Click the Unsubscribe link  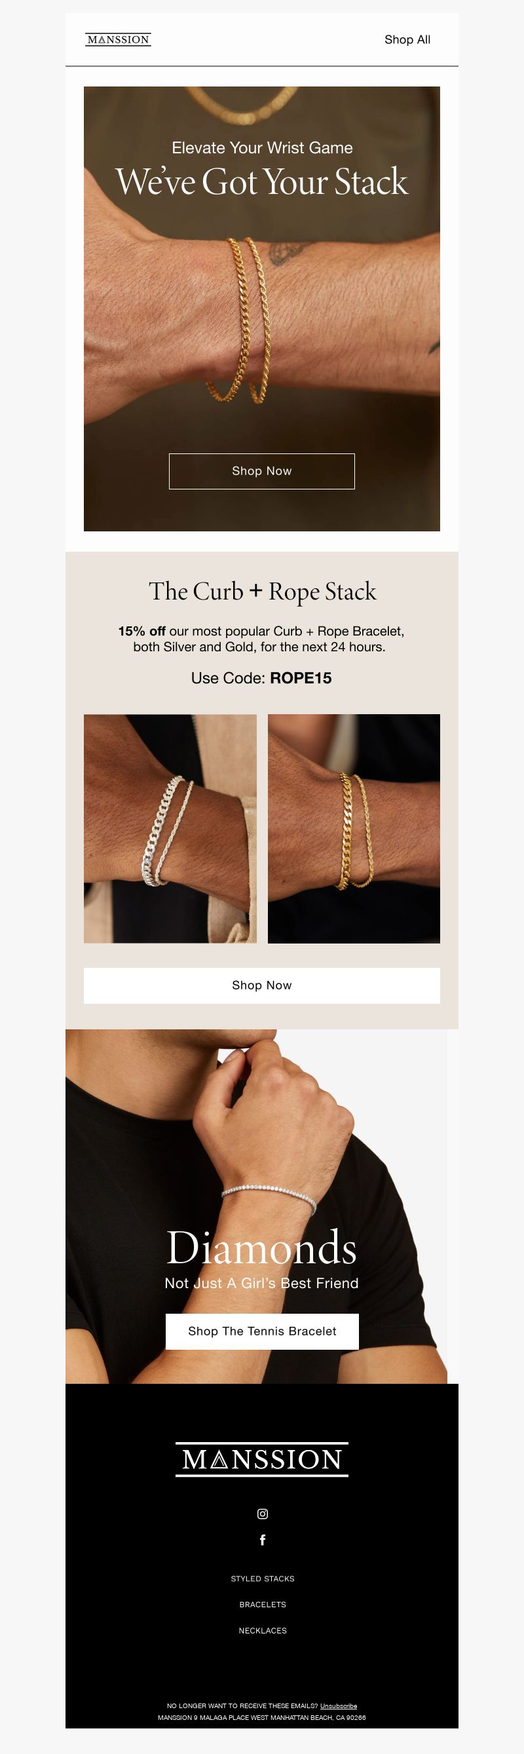[338, 1706]
